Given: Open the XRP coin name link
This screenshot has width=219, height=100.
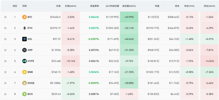Looking at the screenshot, I should click(x=30, y=50).
